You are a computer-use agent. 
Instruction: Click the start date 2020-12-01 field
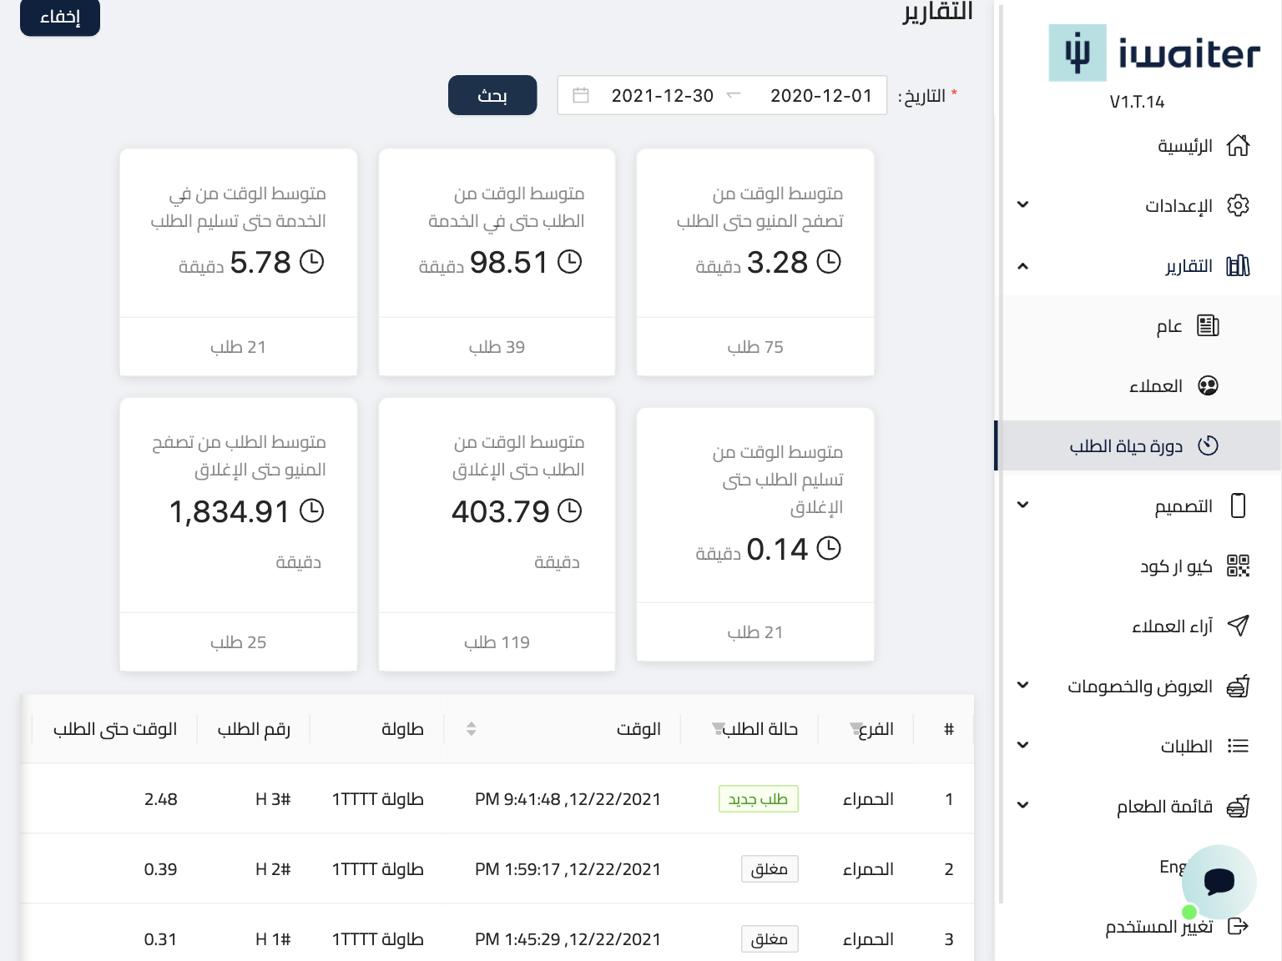coord(820,96)
